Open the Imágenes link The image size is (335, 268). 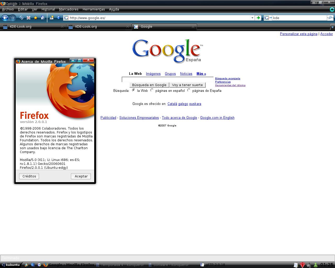pyautogui.click(x=153, y=74)
